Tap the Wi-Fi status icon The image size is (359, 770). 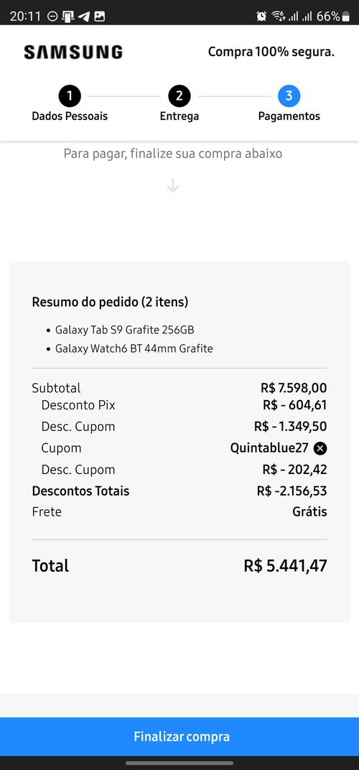(x=279, y=17)
